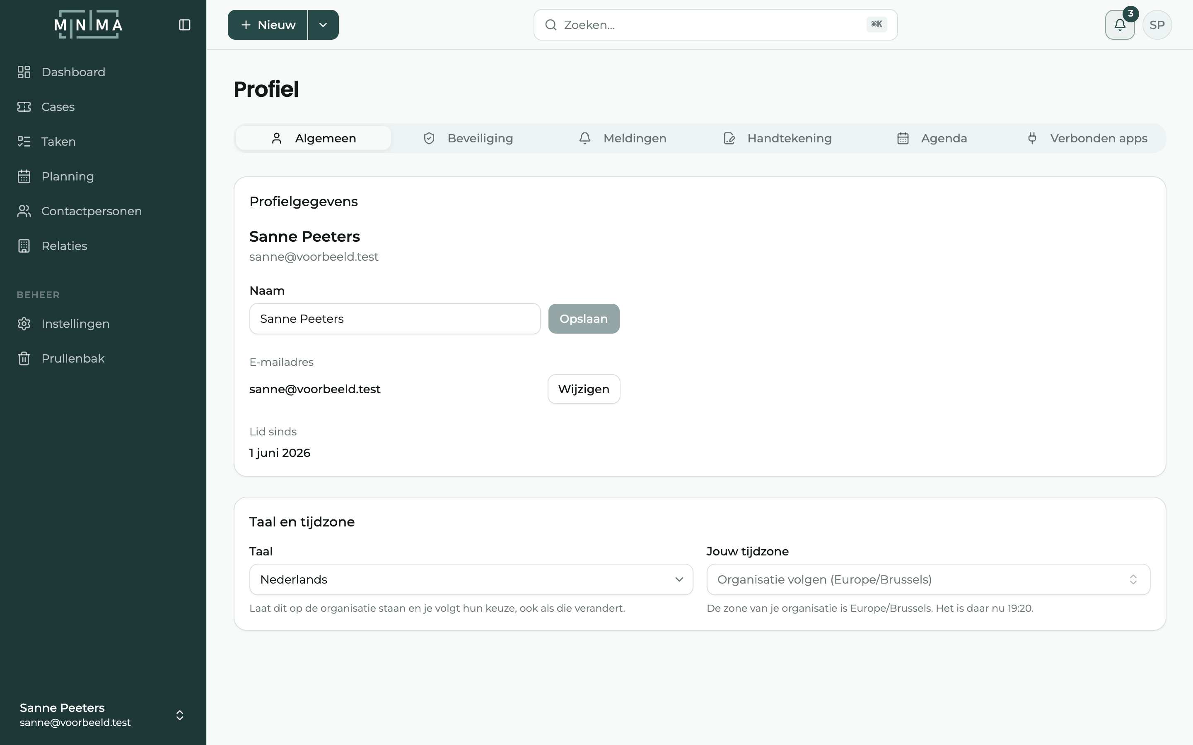1193x745 pixels.
Task: Click Wijzigen to change the email address
Action: pos(584,389)
